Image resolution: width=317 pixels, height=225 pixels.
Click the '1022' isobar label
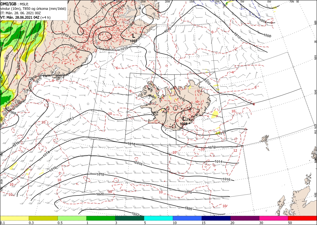coord(136,214)
